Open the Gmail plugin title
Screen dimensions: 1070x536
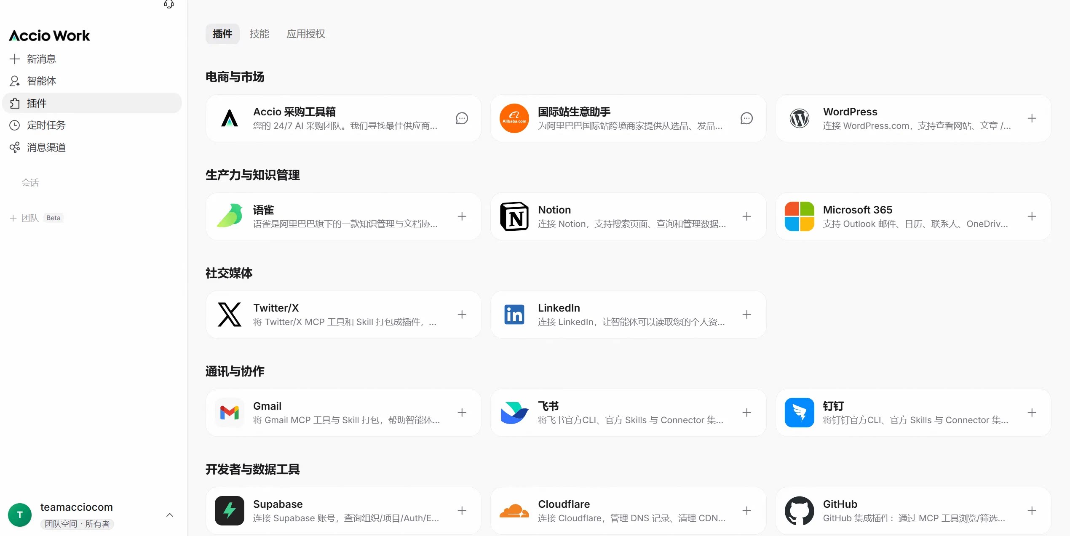pos(267,406)
